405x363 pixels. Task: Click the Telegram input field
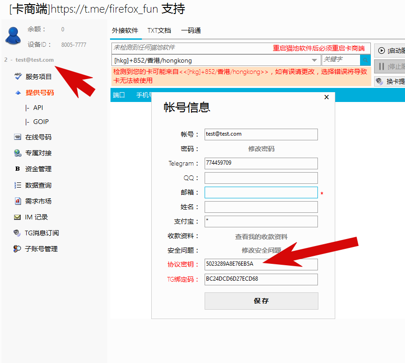click(261, 163)
